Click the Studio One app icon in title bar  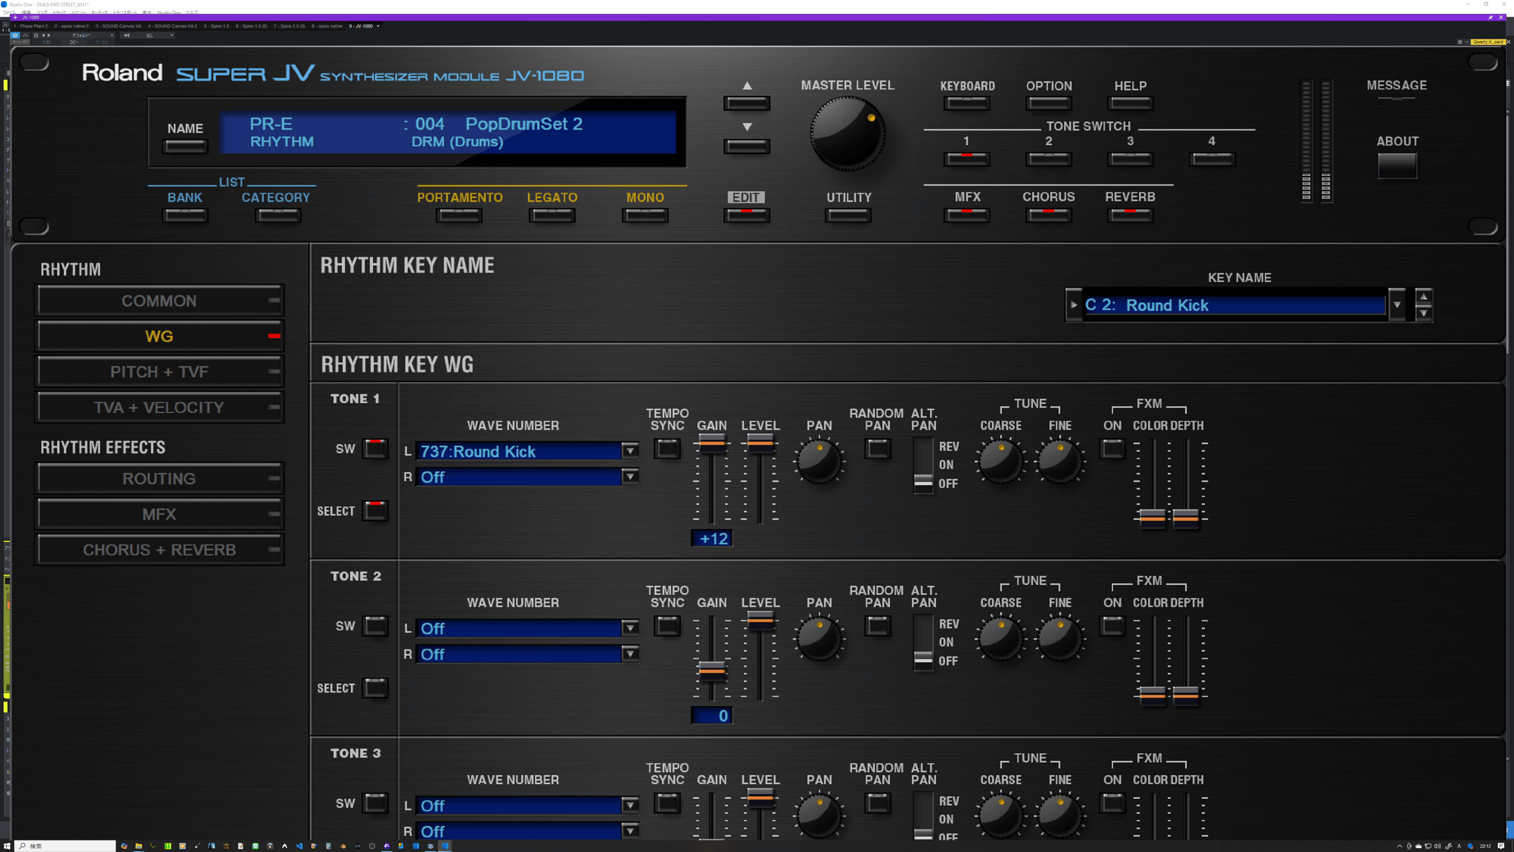(4, 4)
